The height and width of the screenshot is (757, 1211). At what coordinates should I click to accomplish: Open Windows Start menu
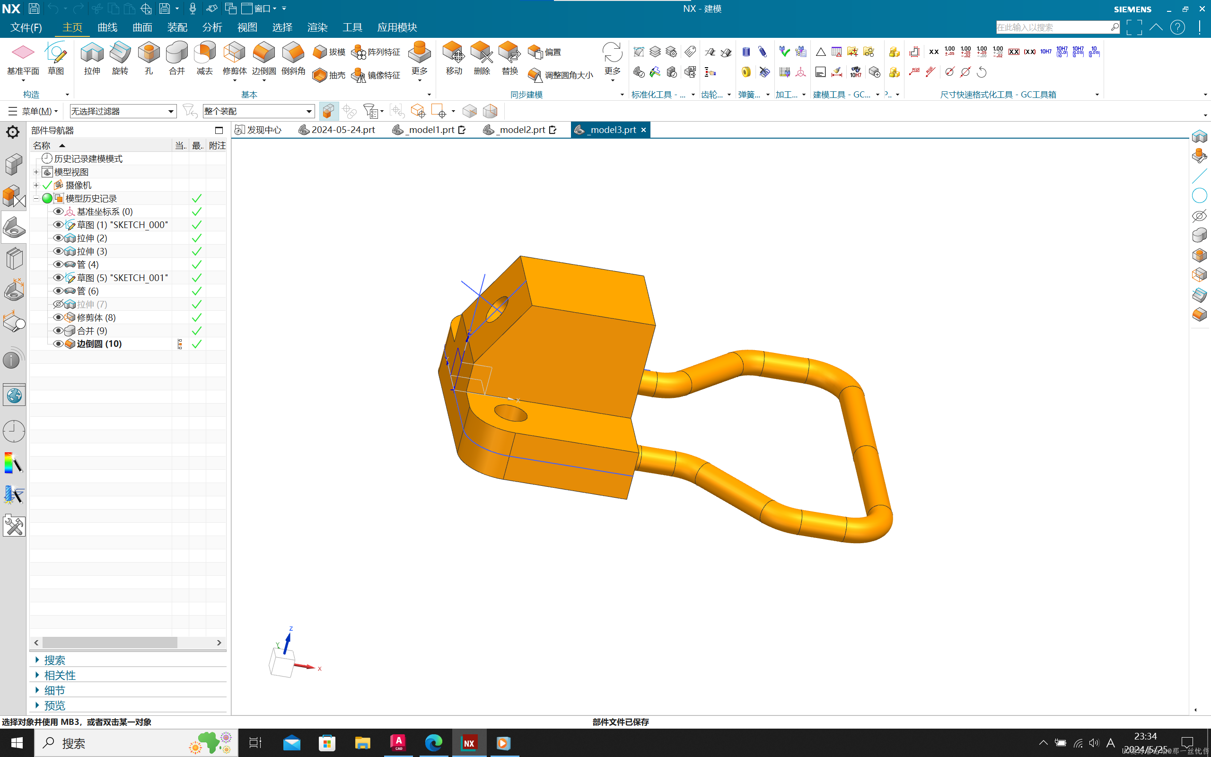(17, 743)
